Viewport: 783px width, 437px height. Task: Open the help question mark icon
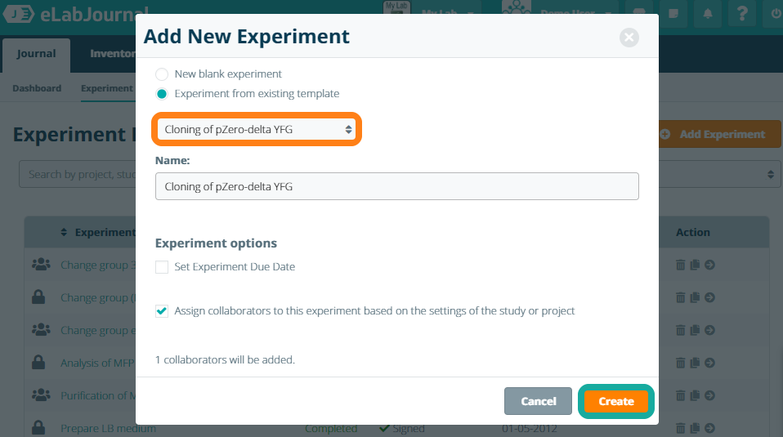tap(742, 13)
